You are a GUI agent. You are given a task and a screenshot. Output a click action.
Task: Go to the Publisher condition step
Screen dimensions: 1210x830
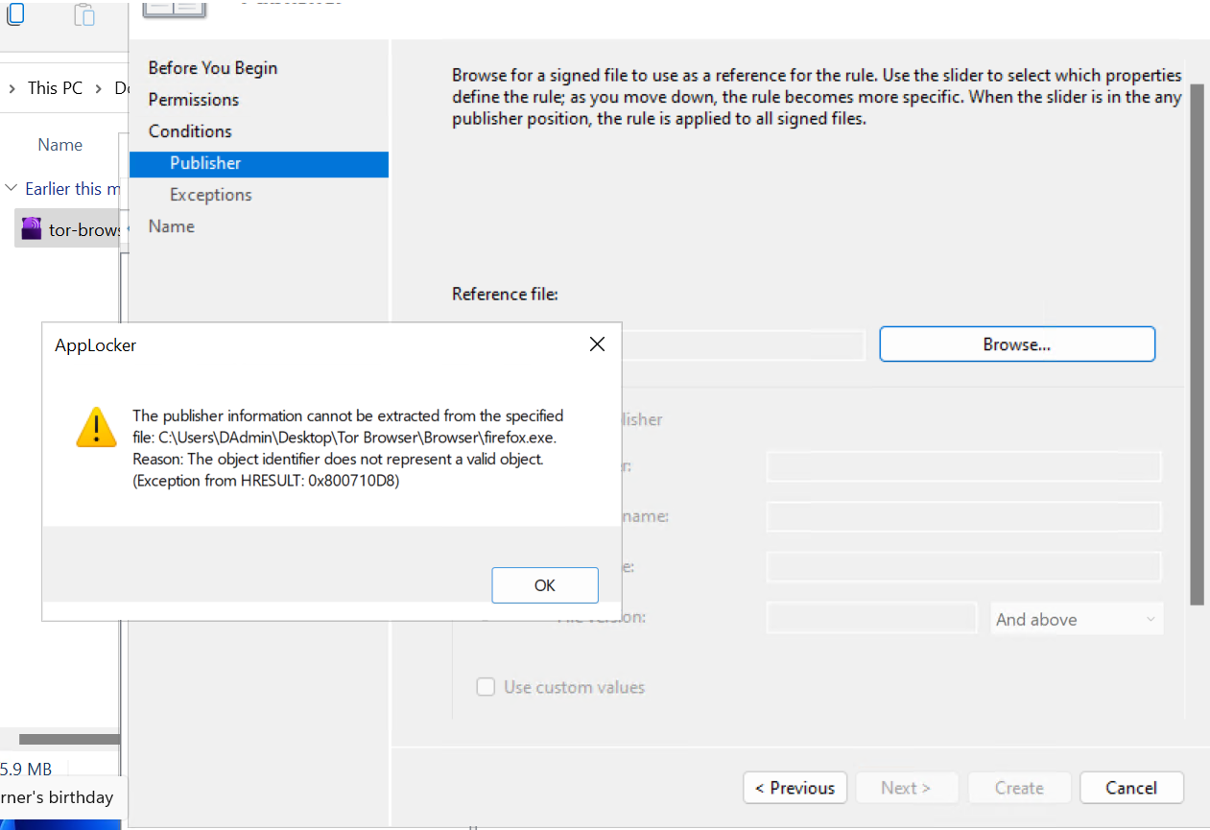click(204, 163)
